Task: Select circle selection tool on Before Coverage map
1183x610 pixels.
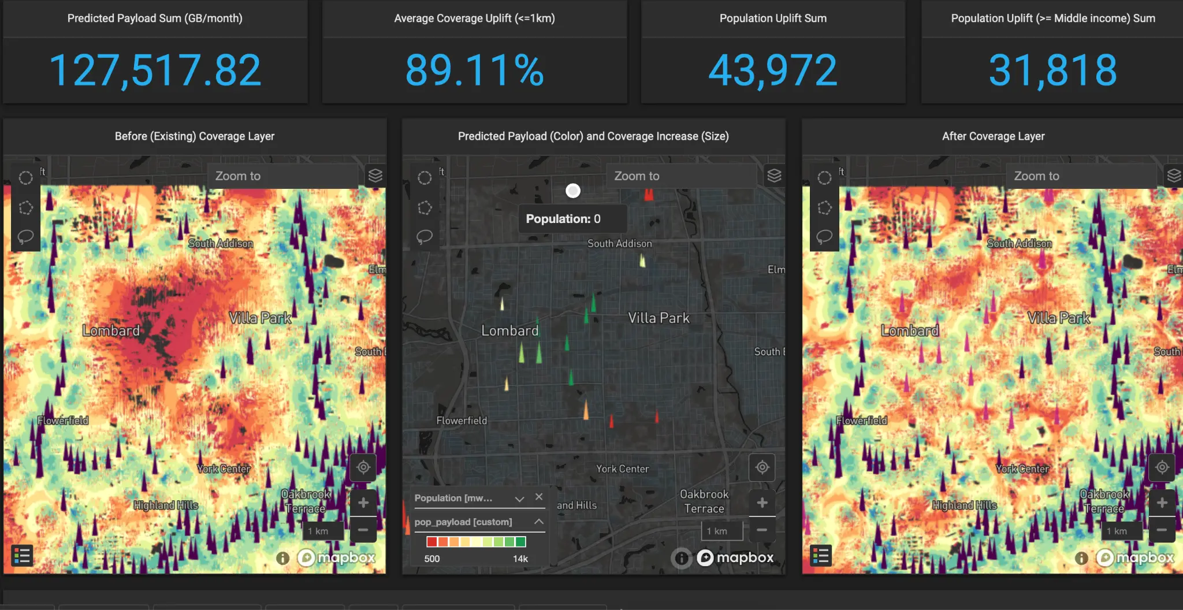Action: (25, 178)
